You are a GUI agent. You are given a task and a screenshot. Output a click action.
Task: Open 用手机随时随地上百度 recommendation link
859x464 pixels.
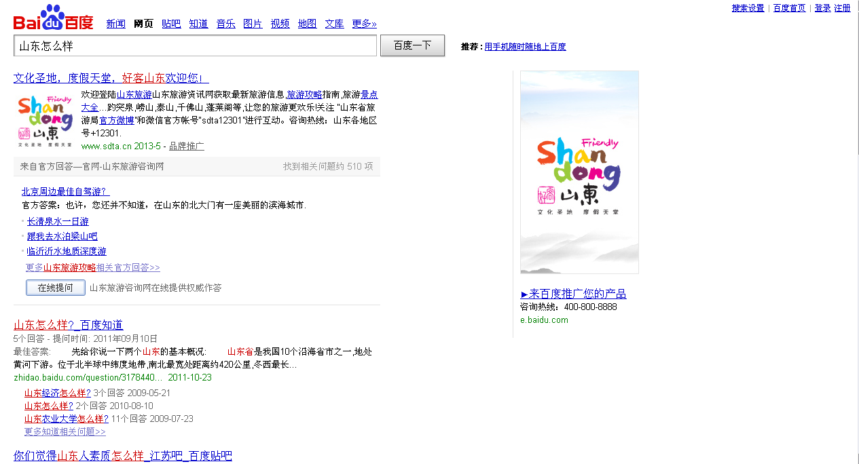click(525, 47)
